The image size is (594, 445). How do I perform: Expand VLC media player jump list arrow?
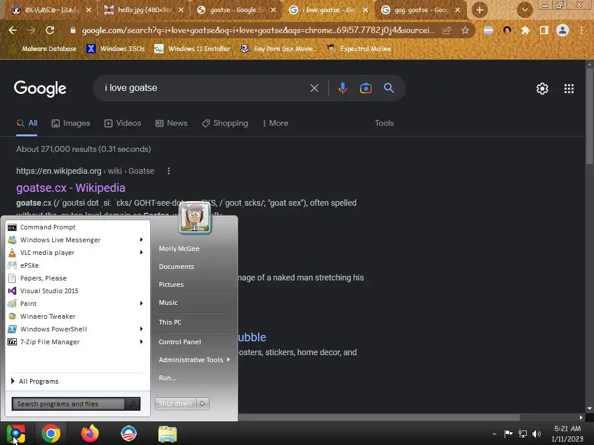(x=142, y=253)
